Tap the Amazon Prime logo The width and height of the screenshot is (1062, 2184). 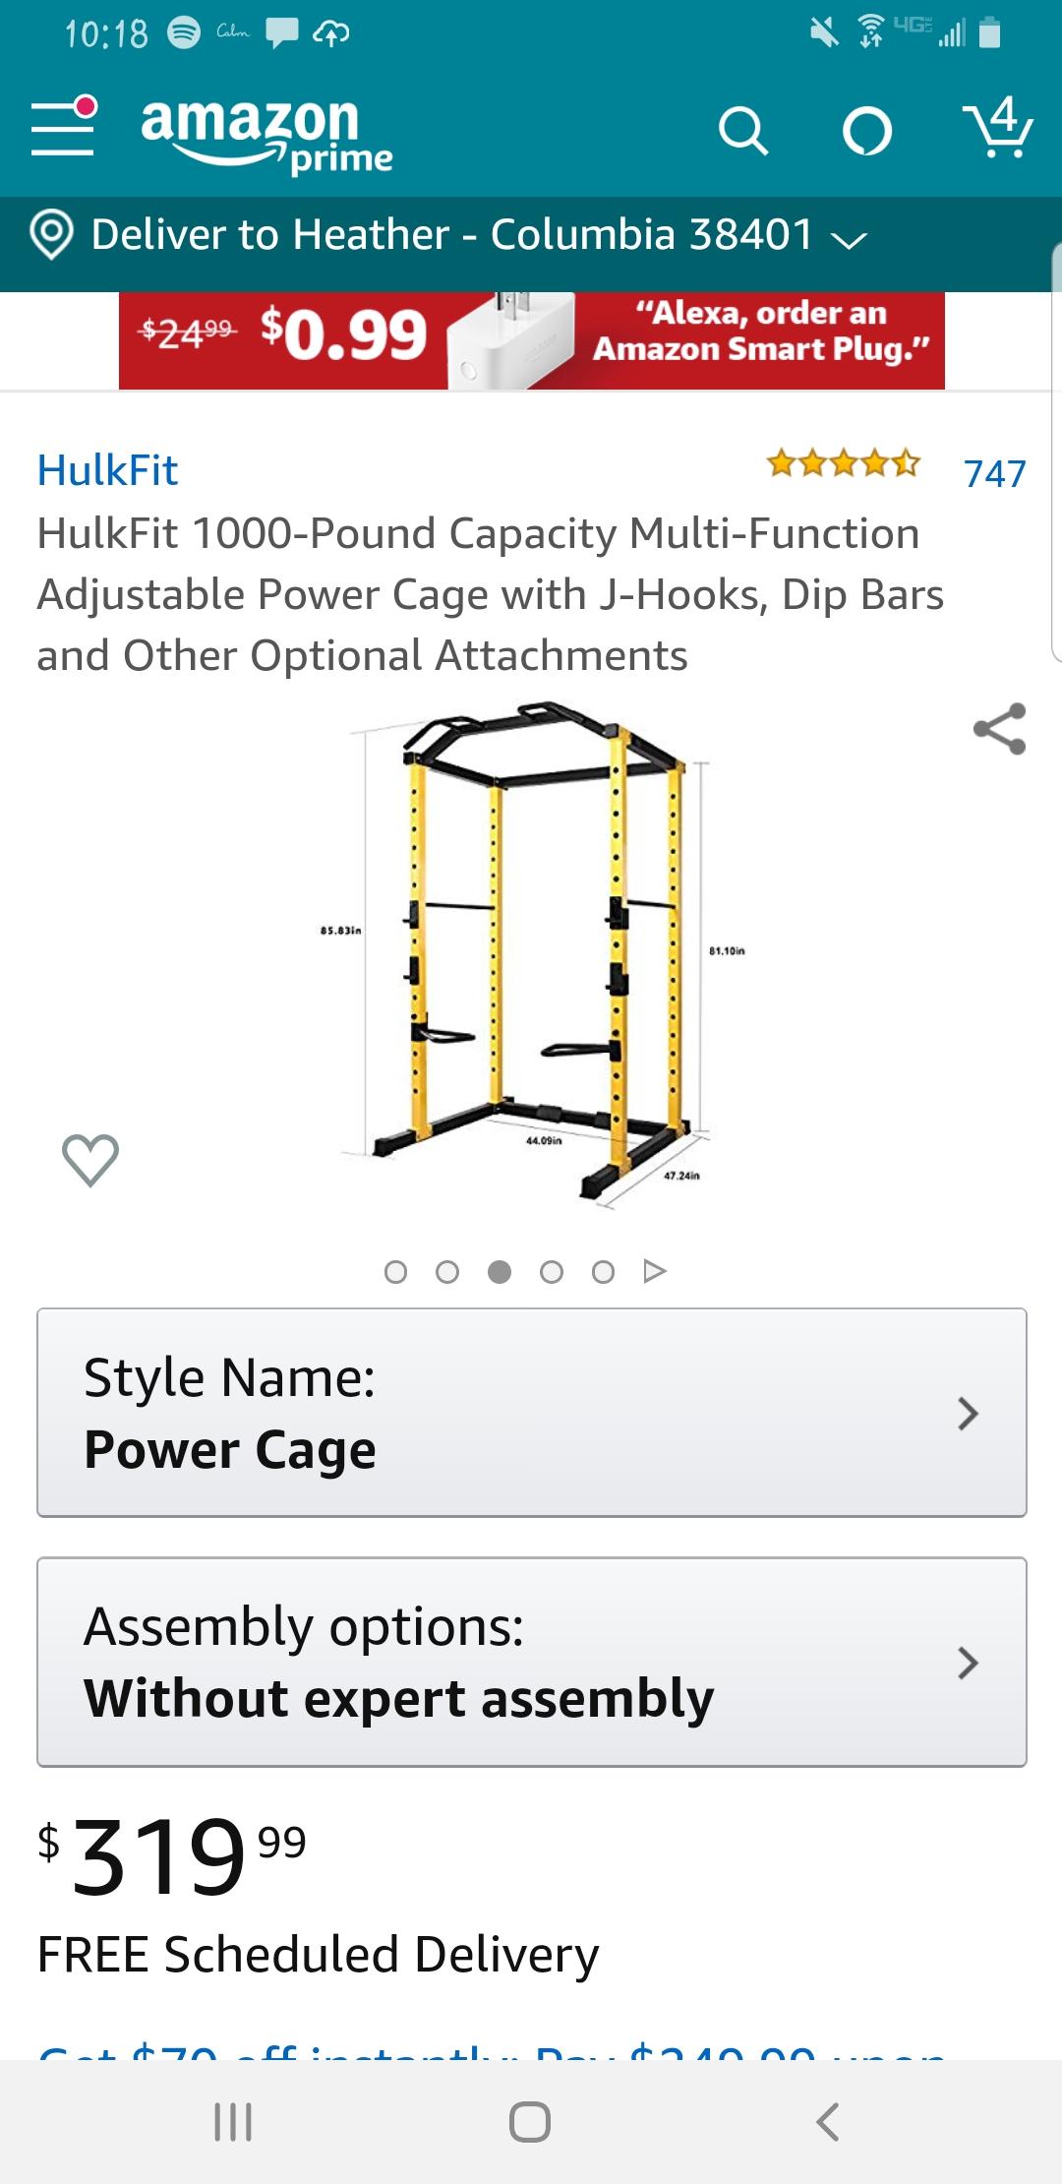click(266, 136)
